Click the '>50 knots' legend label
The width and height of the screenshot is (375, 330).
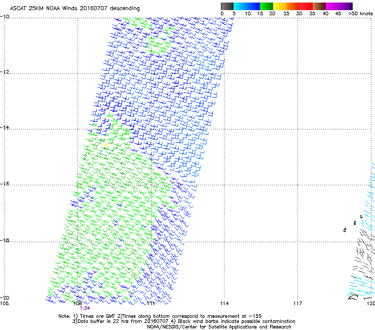pos(360,14)
